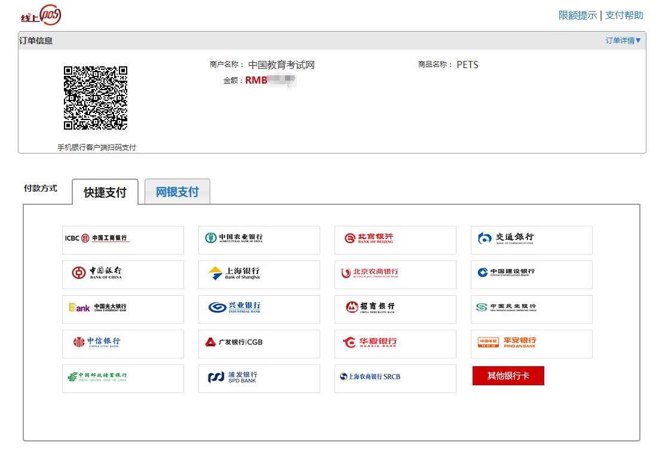
Task: Click merchant name 中国教育考试网
Action: [281, 65]
